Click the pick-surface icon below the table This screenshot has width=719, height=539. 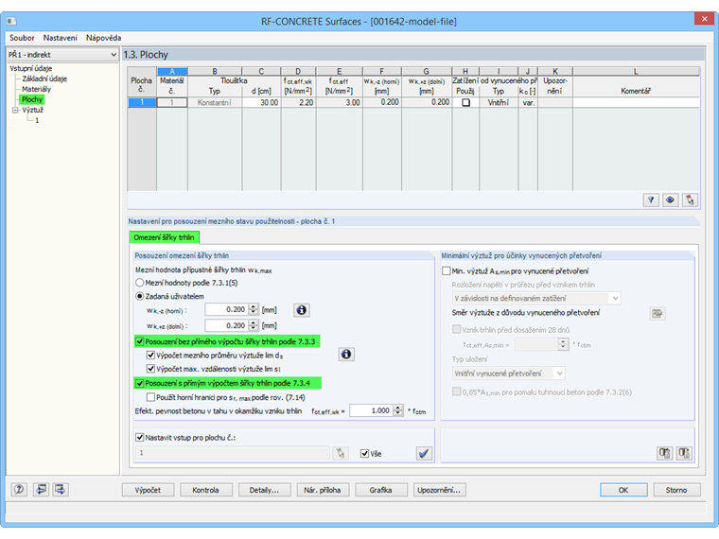tap(689, 200)
